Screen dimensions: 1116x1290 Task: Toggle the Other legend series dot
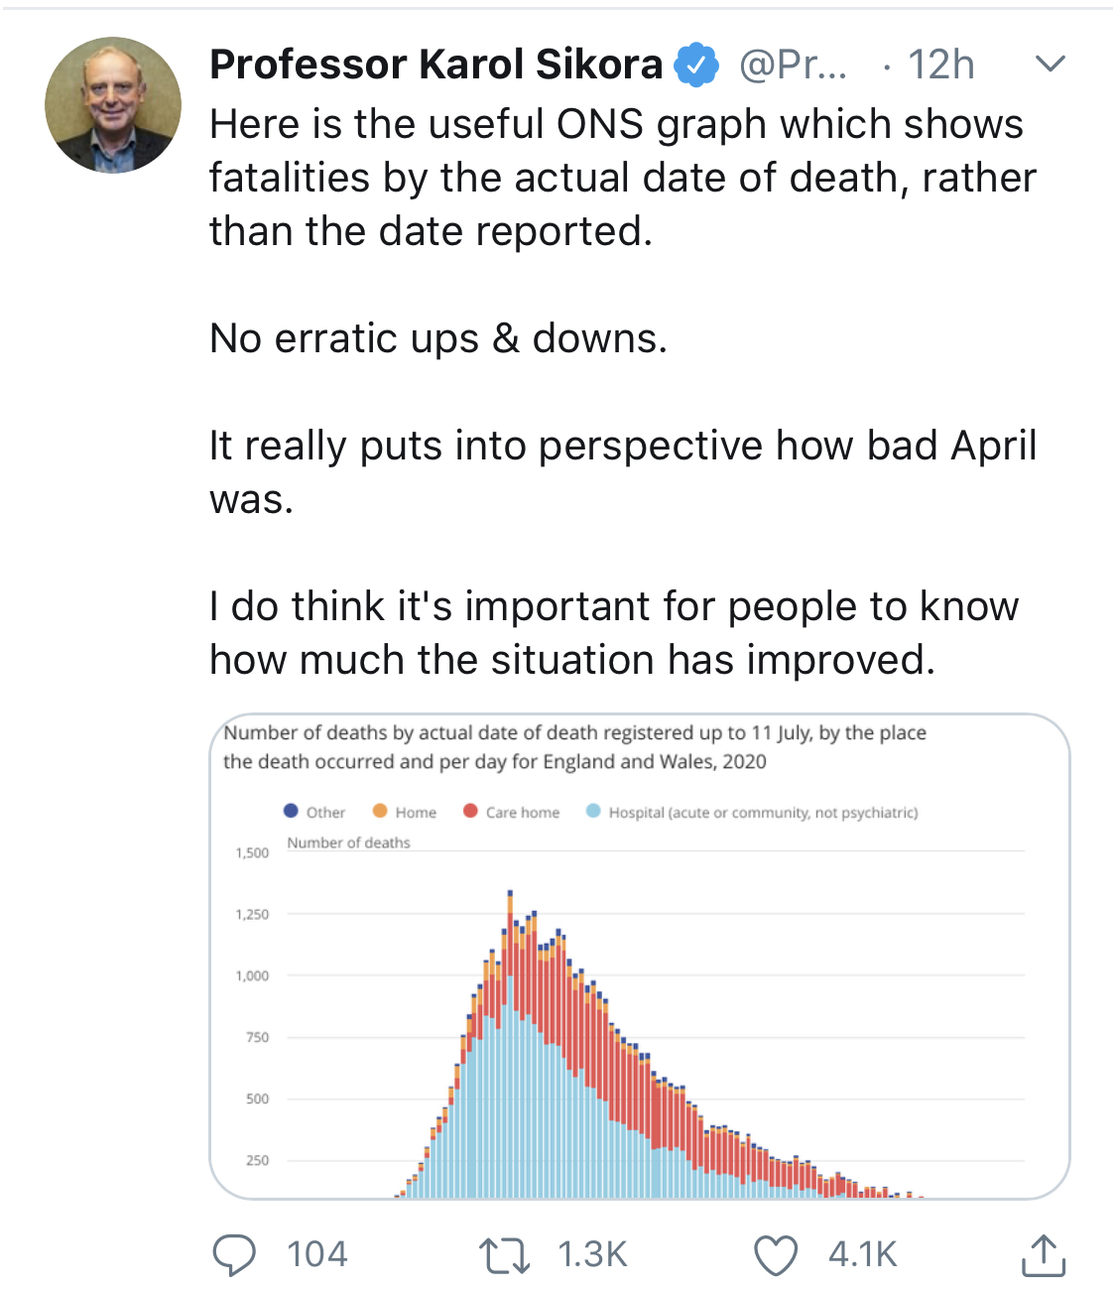coord(292,811)
